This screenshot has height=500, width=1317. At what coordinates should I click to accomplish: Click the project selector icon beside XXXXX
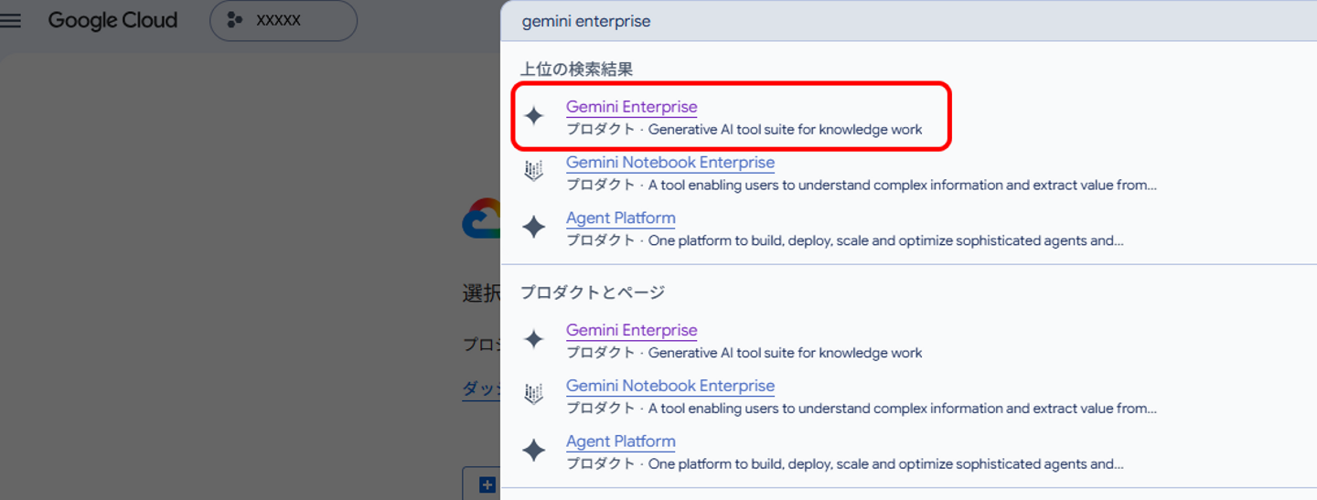[235, 20]
